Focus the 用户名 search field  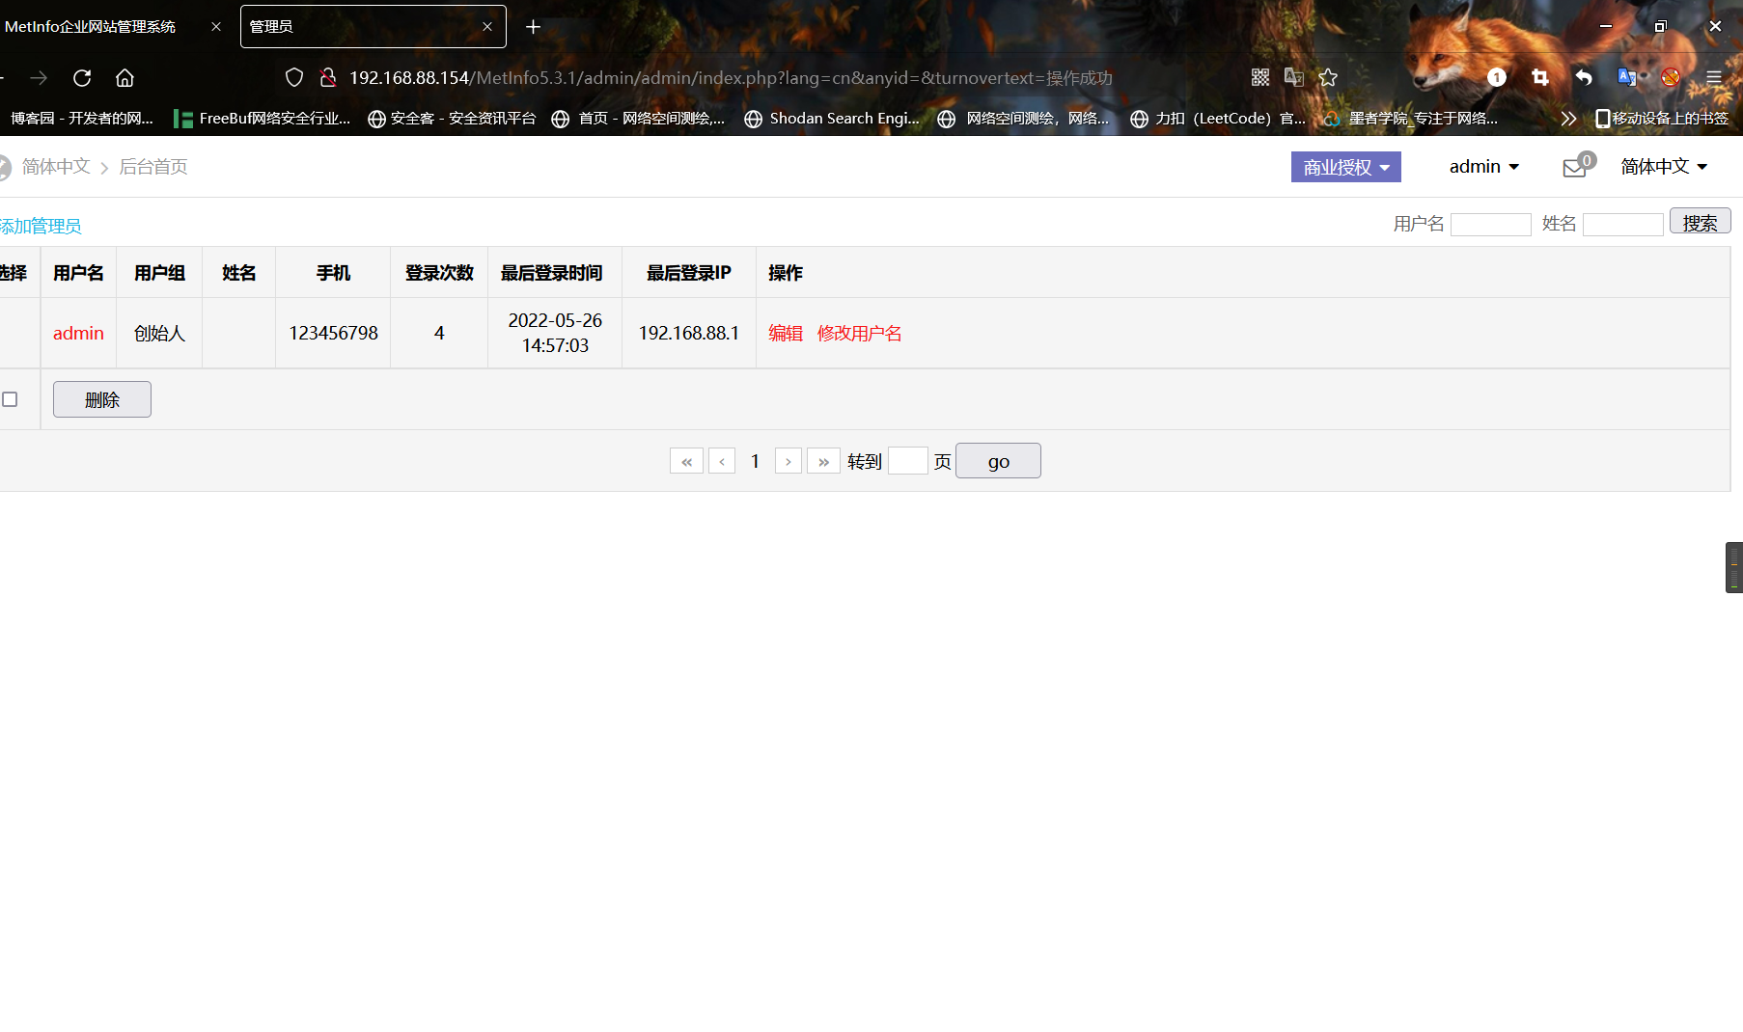point(1490,225)
